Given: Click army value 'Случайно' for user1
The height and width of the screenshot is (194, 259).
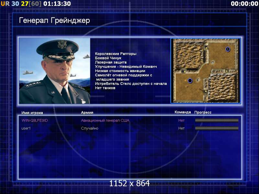Looking at the screenshot, I should point(90,128).
